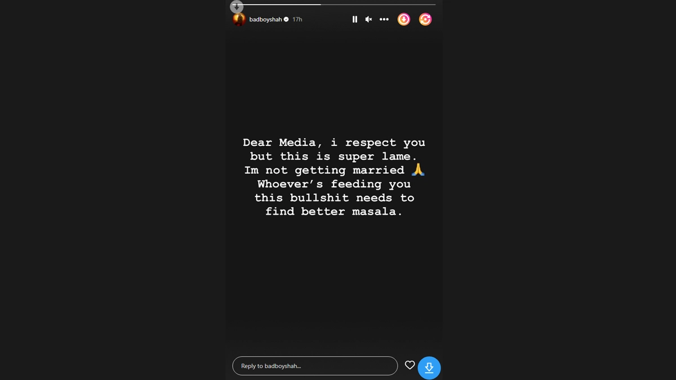Click the blue round download button
This screenshot has width=676, height=380.
point(429,368)
